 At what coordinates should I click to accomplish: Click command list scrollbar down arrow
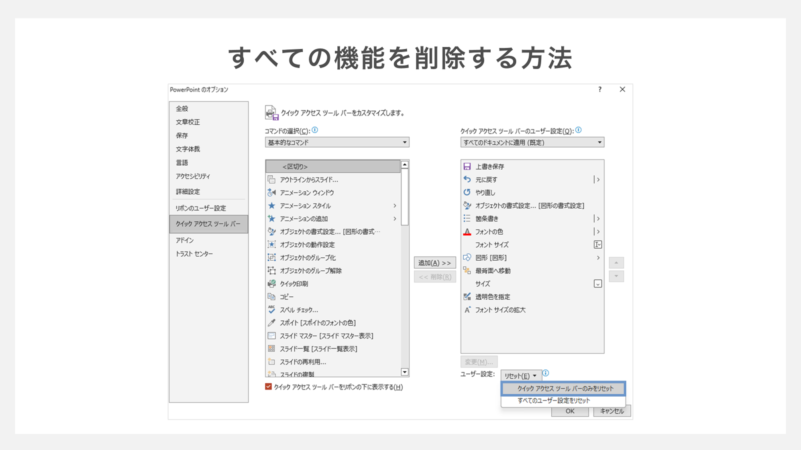(405, 372)
